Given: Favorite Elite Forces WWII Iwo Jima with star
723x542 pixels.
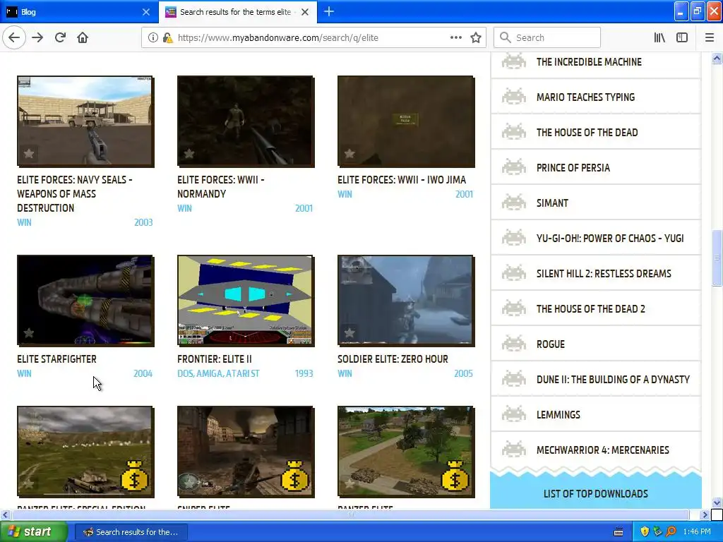Looking at the screenshot, I should click(x=349, y=153).
